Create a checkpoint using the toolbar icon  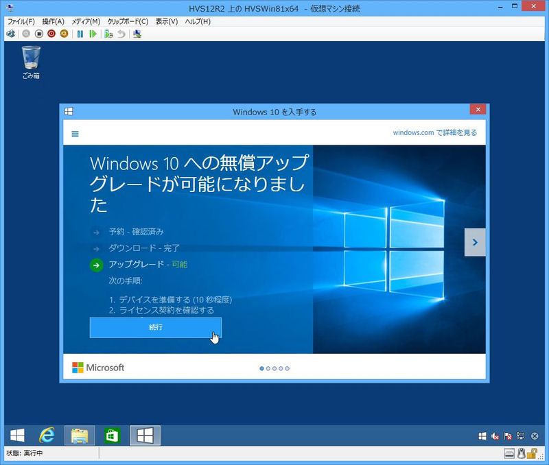click(109, 34)
